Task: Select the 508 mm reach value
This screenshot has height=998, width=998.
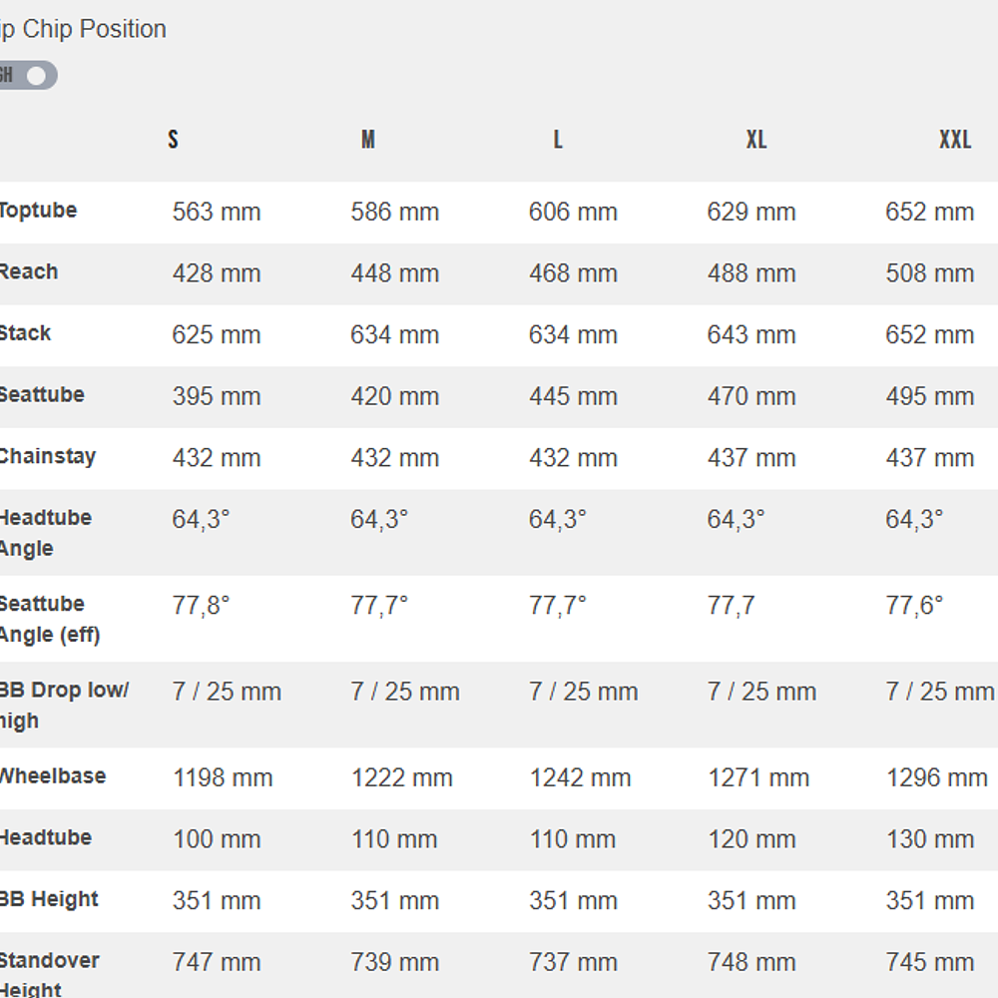Action: tap(929, 273)
